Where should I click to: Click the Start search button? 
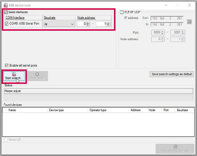(x=14, y=76)
